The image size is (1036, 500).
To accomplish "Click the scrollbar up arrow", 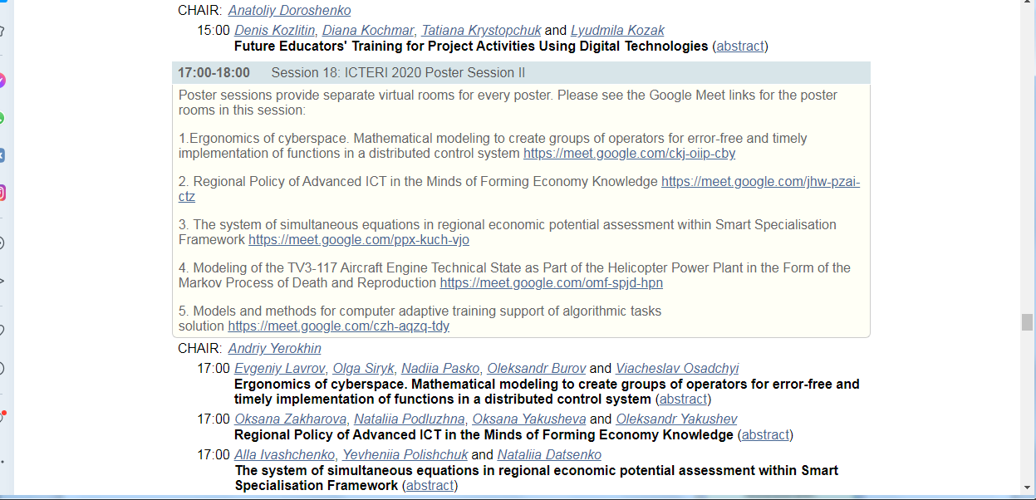I will pyautogui.click(x=1028, y=5).
